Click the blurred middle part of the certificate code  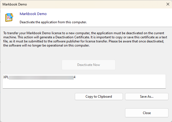pyautogui.click(x=41, y=77)
